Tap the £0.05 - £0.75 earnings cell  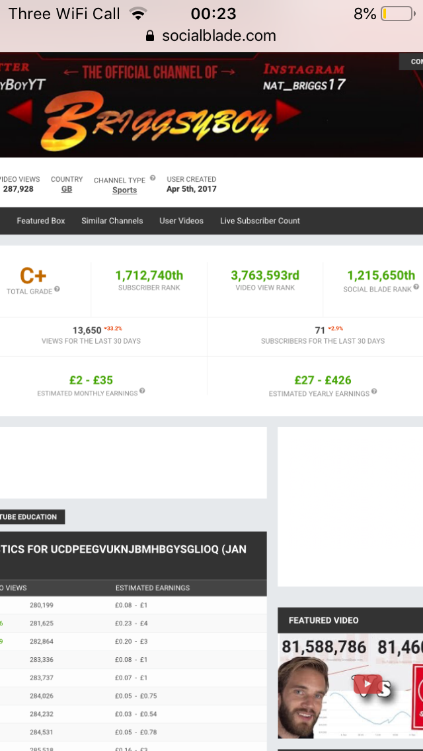coord(136,696)
